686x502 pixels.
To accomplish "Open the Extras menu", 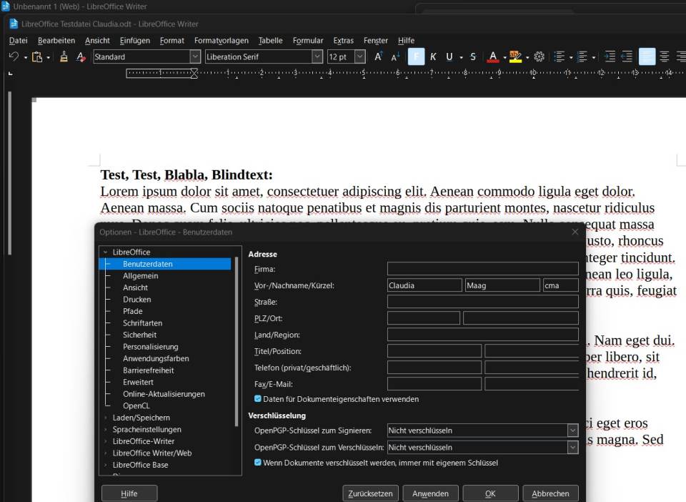I will coord(343,40).
